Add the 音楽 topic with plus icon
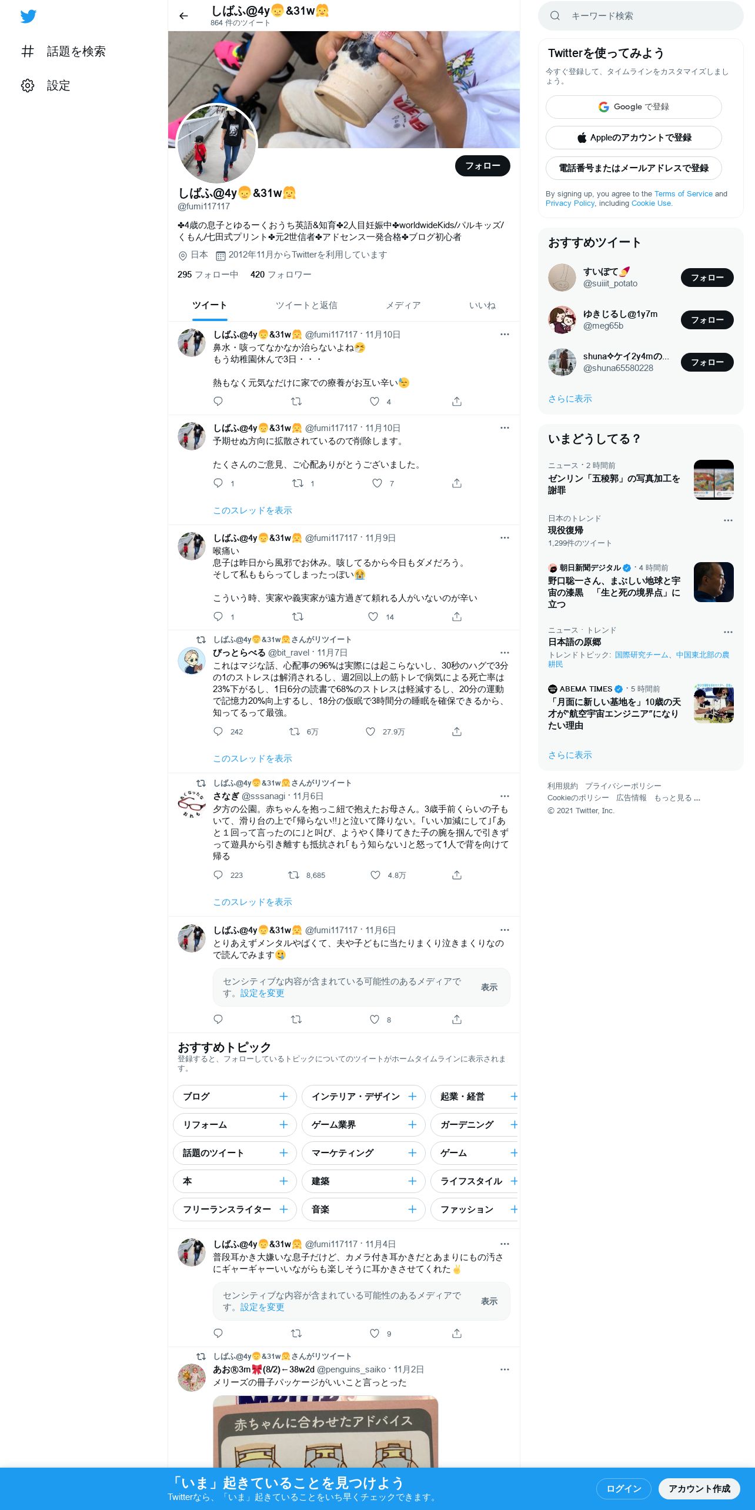The image size is (755, 1510). click(412, 1210)
